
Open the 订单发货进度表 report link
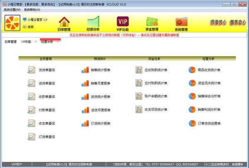[x=209, y=124]
